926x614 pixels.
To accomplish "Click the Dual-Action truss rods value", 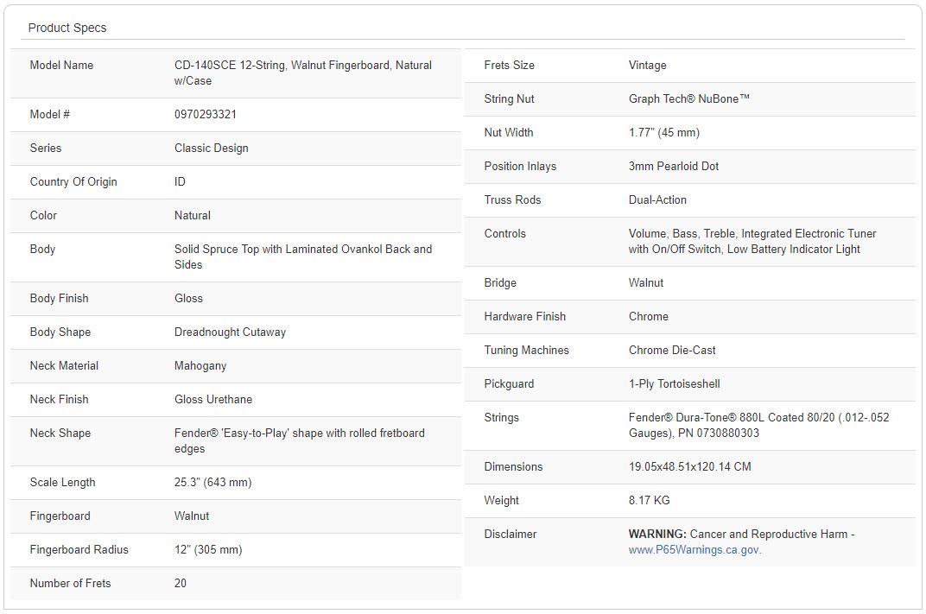I will click(x=657, y=200).
